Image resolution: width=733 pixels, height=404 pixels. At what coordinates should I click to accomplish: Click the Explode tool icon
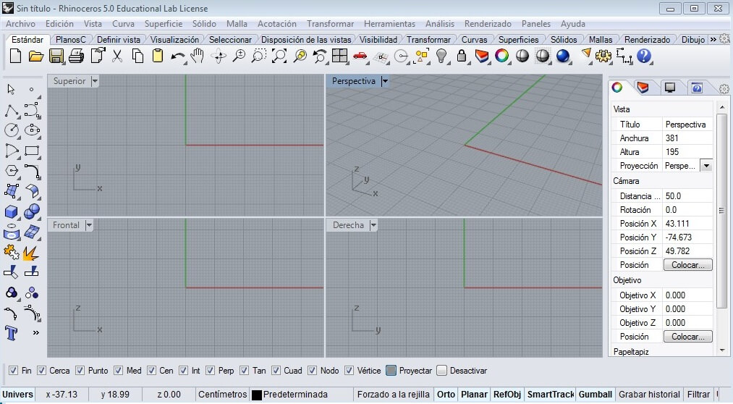point(31,253)
